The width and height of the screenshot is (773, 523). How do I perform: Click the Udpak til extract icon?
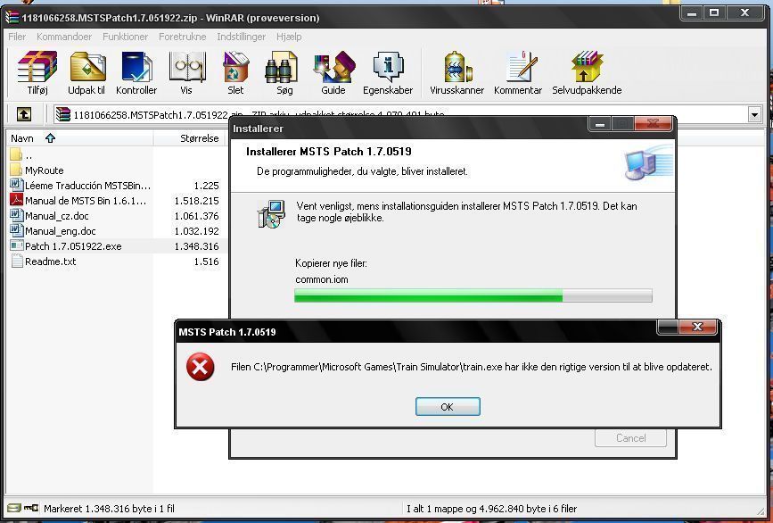(x=87, y=67)
